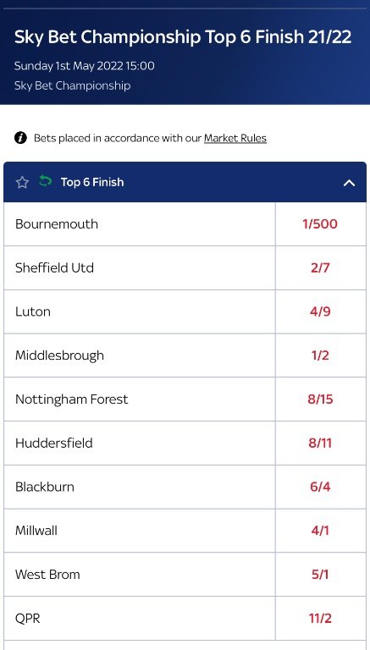Choose QPR odds 11/2

point(320,619)
